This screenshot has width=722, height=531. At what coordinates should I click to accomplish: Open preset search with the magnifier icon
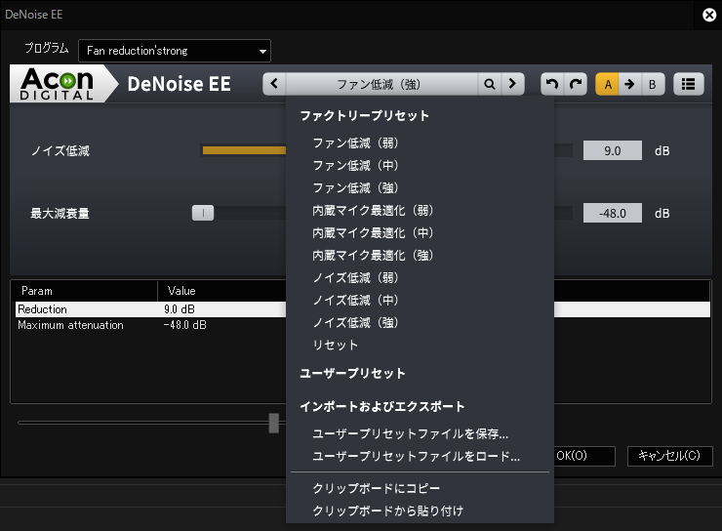pyautogui.click(x=490, y=84)
